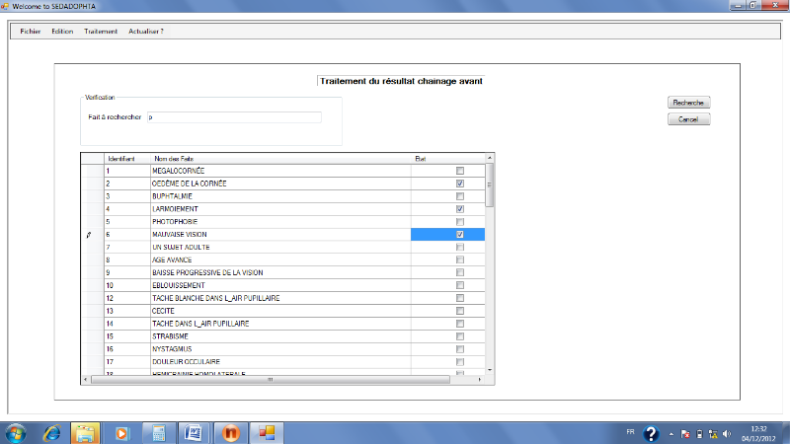Select the DOULEUR OCCULAIRE cell
The height and width of the screenshot is (444, 790).
pyautogui.click(x=280, y=362)
